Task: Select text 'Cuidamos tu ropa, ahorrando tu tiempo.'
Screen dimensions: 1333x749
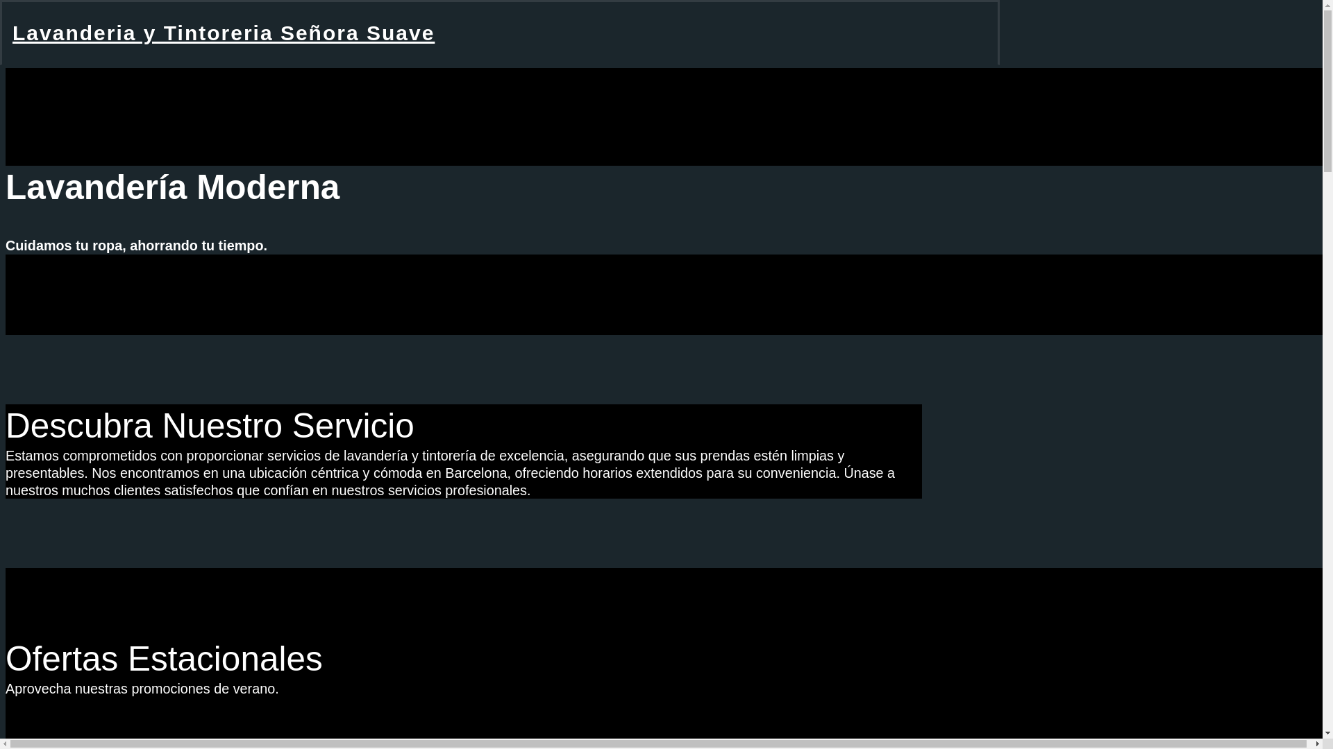Action: pyautogui.click(x=136, y=246)
